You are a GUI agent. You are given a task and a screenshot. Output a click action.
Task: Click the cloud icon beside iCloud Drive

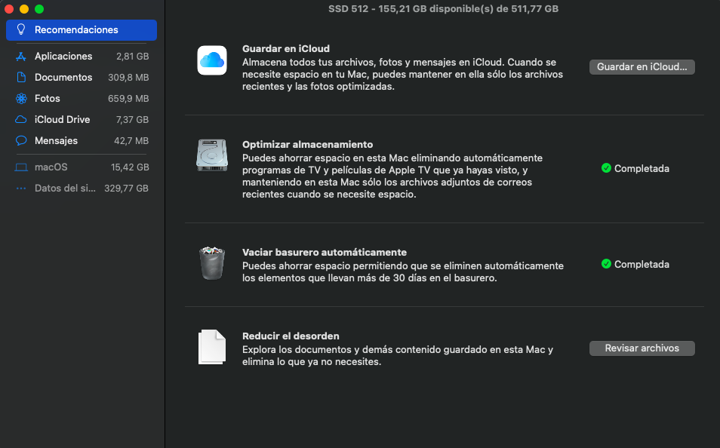(x=21, y=119)
